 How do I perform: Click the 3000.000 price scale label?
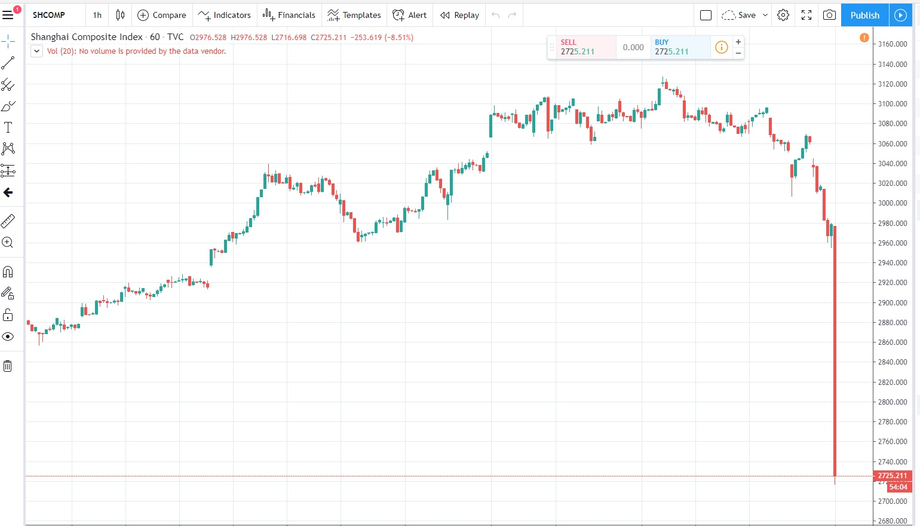tap(893, 203)
